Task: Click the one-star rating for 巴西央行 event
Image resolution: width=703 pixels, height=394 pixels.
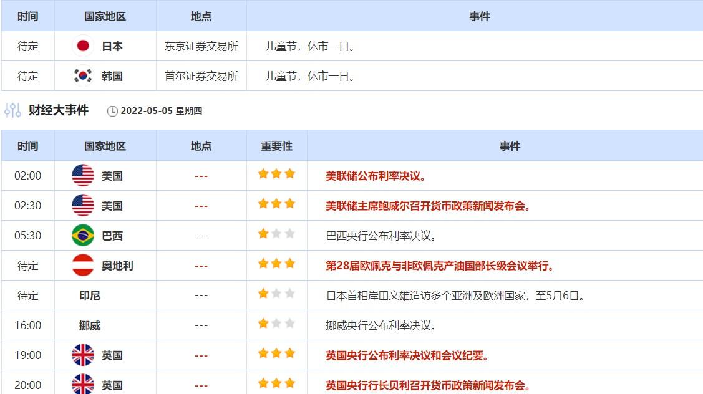Action: [x=276, y=234]
